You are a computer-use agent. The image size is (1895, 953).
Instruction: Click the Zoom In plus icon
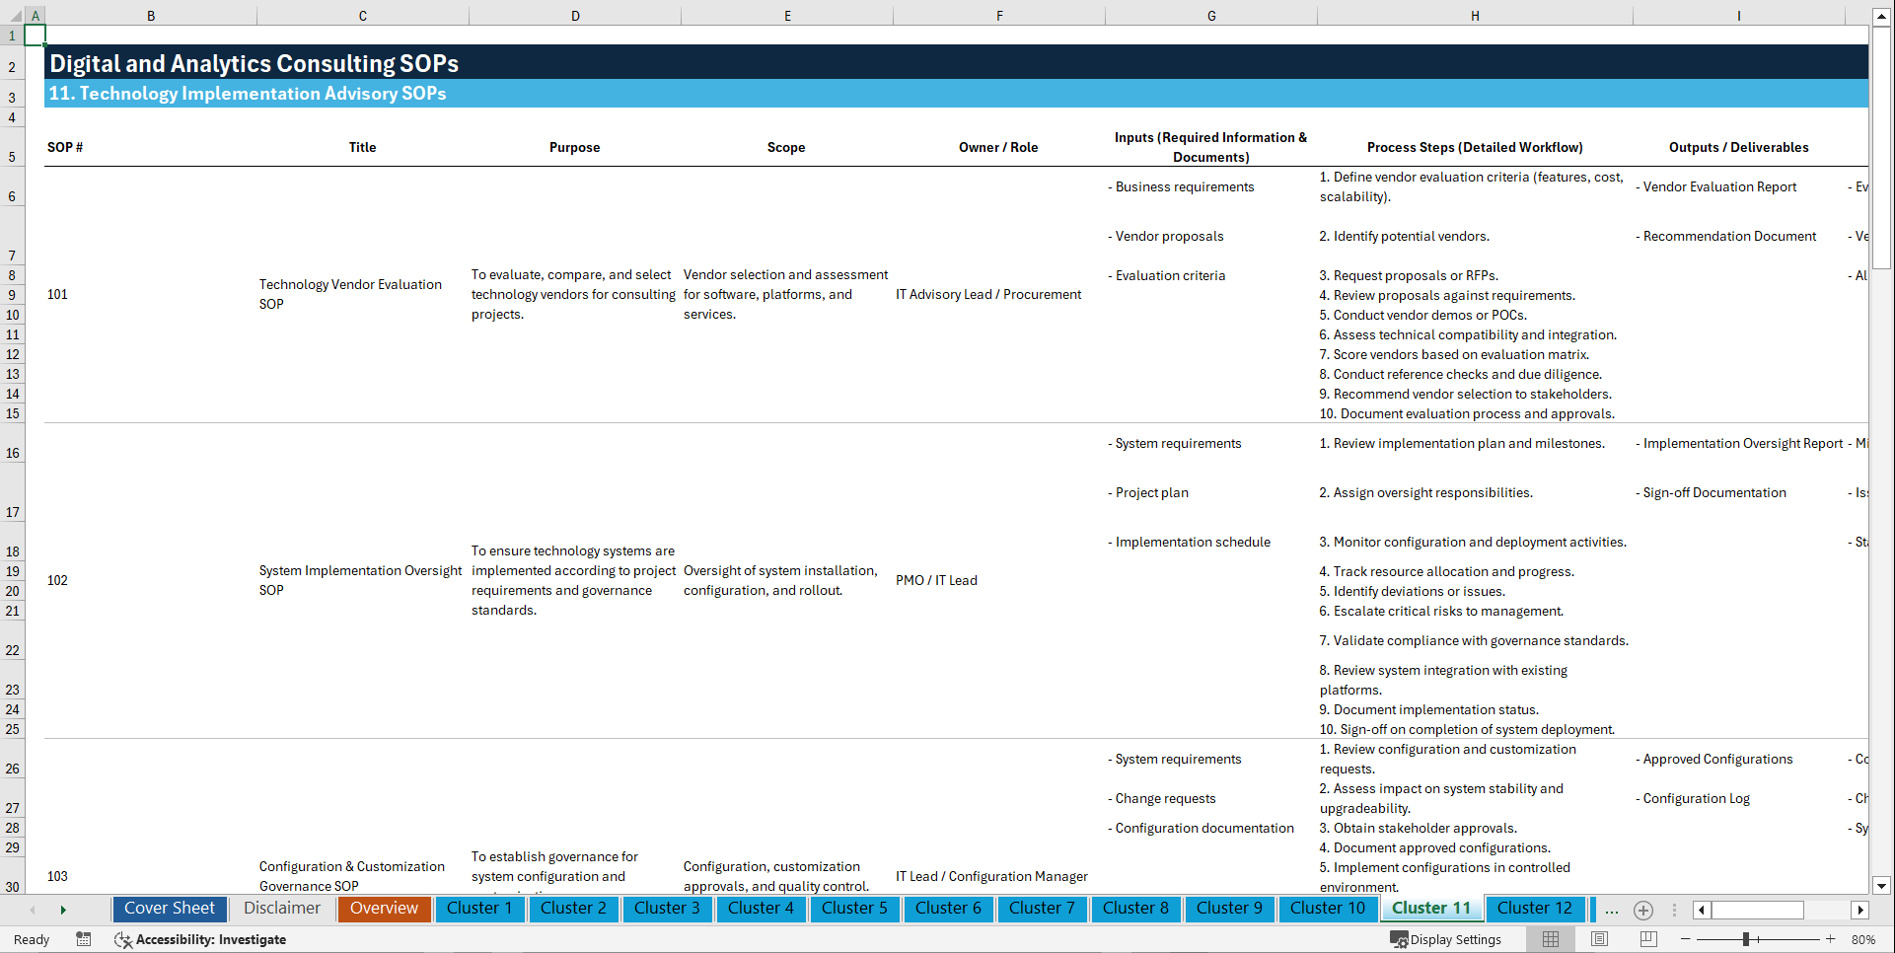(1832, 939)
